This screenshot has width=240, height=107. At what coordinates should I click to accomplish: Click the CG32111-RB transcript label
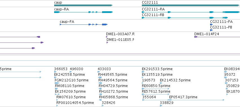coord(153,15)
